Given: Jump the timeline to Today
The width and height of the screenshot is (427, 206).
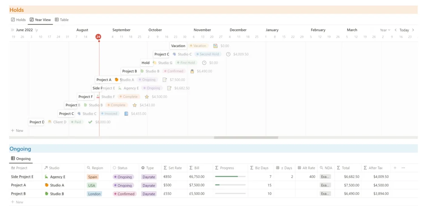Looking at the screenshot, I should point(404,30).
